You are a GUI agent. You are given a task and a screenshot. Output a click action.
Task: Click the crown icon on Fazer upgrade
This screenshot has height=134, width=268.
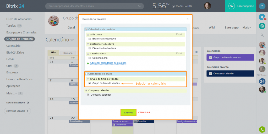pos(232,6)
